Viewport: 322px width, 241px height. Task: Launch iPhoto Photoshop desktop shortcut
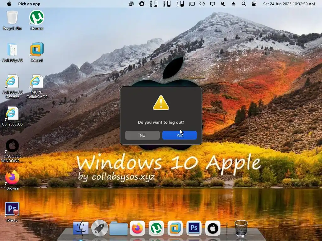(12, 212)
